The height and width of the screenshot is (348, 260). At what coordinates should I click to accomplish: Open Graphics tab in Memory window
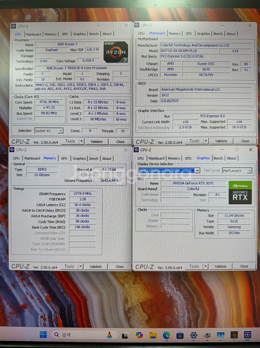pyautogui.click(x=79, y=159)
